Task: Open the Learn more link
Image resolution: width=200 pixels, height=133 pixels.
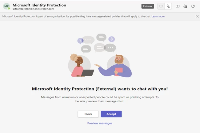Action: click(158, 16)
